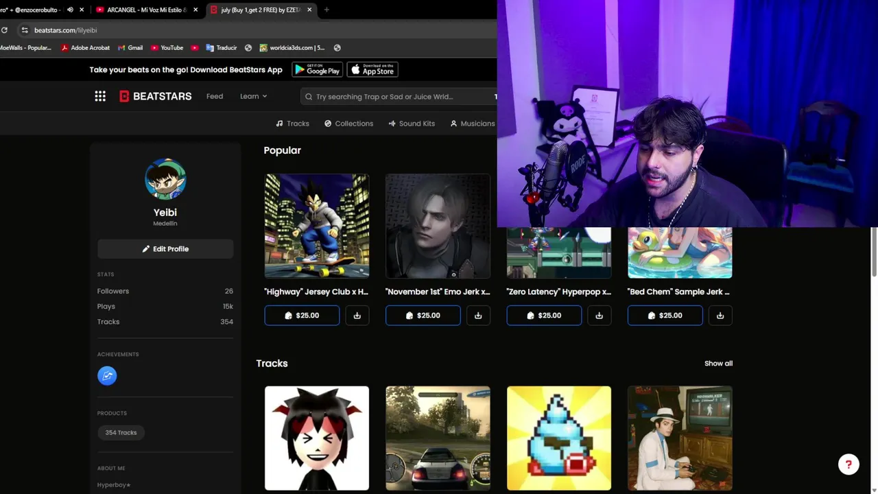Click the globe bookmark after worldcia3ds
The height and width of the screenshot is (494, 878).
click(337, 48)
